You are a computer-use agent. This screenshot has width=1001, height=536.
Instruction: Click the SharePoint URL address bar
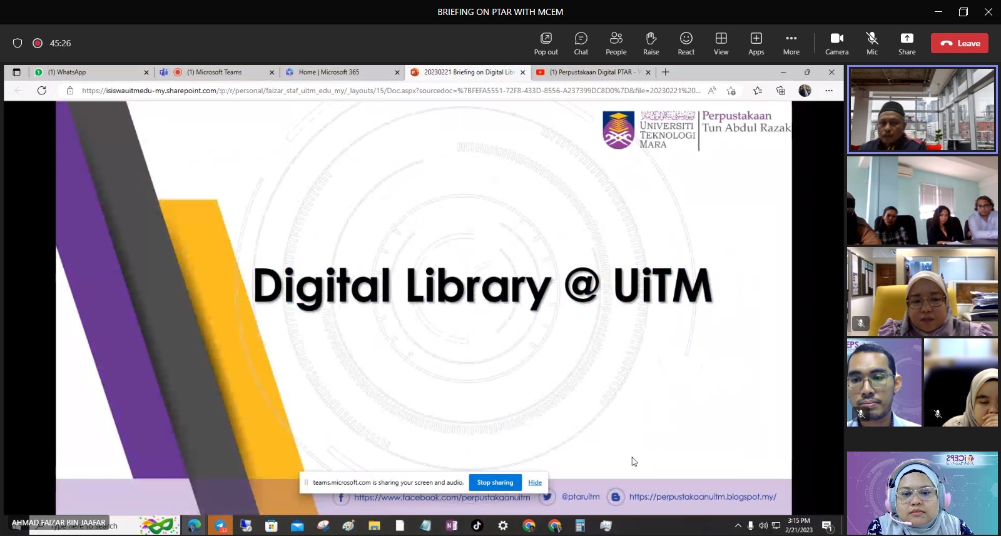click(391, 91)
